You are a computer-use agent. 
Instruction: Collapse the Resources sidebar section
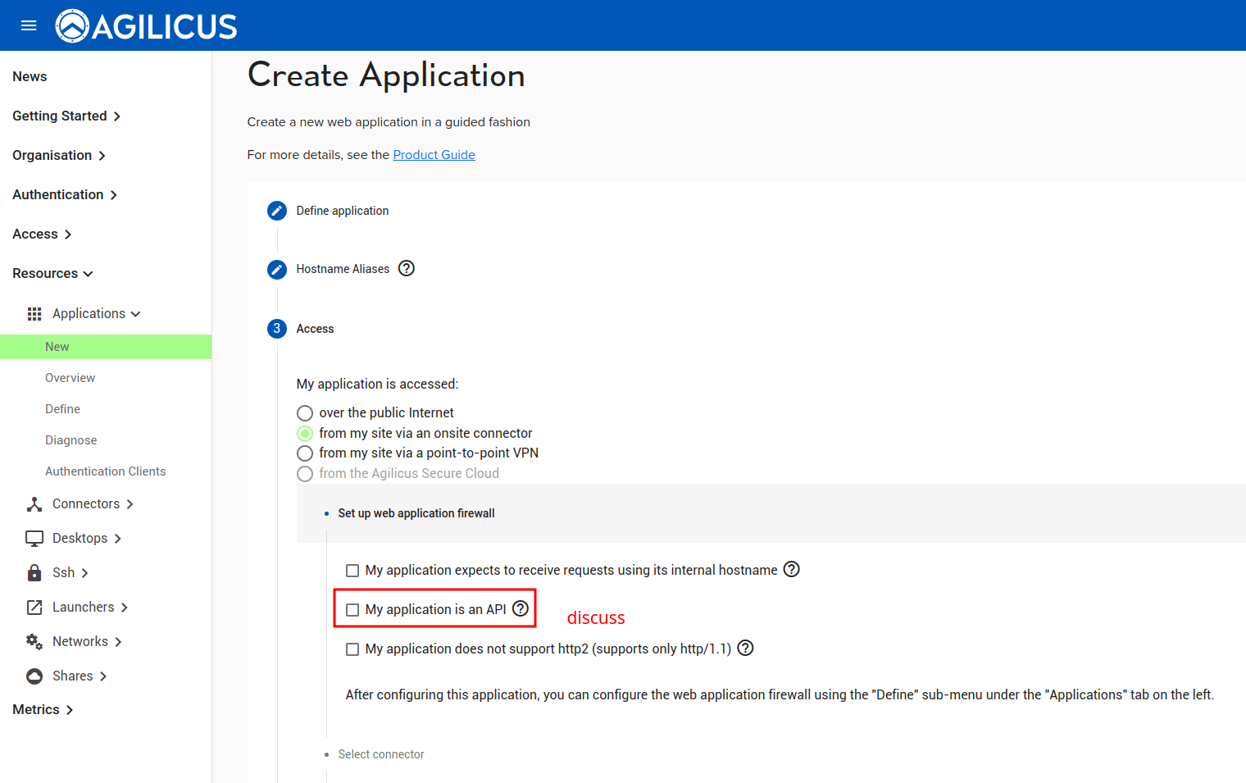(x=52, y=273)
